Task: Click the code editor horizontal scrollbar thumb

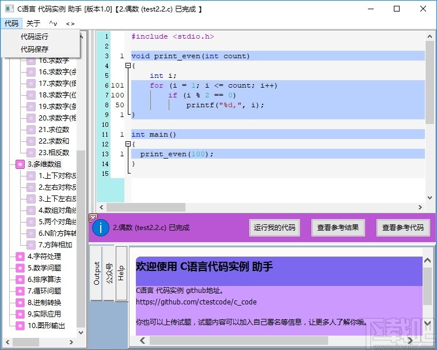Action: click(146, 207)
